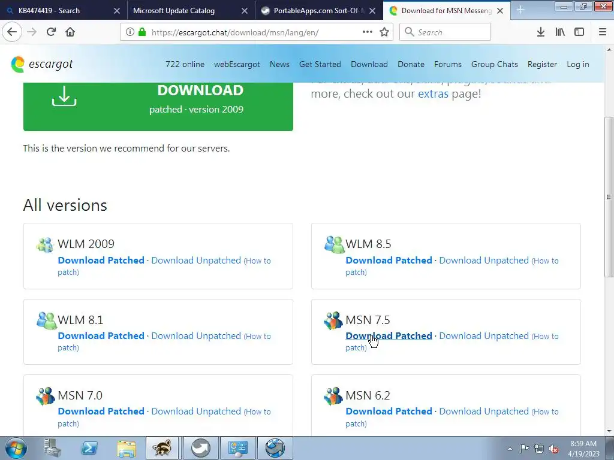The height and width of the screenshot is (460, 614).
Task: Download Unpatched for MSN 6.2
Action: (484, 411)
